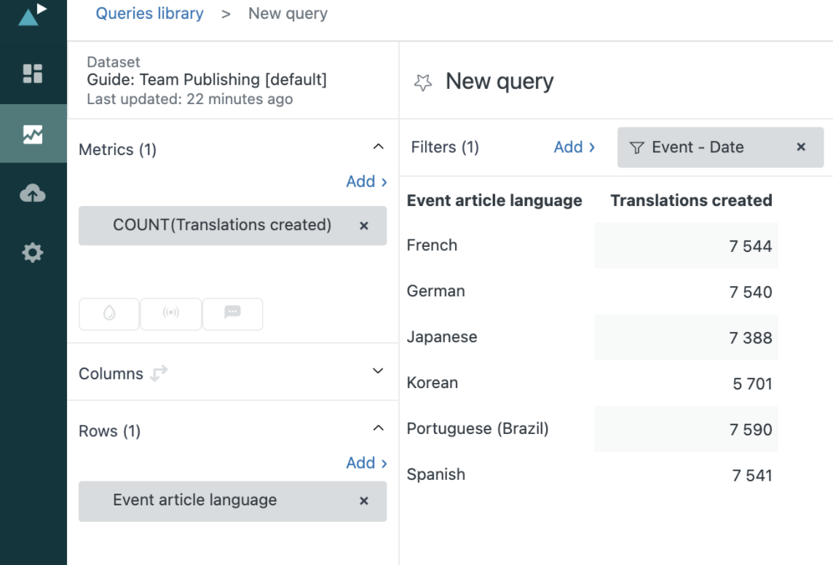Open the cloud upload datasets icon
Screen dimensions: 833x565
(33, 193)
